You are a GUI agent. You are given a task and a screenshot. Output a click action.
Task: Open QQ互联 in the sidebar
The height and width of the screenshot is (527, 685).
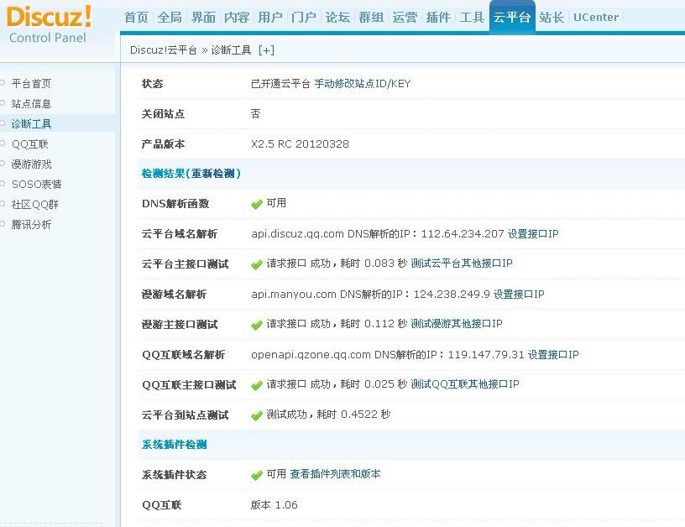point(30,144)
